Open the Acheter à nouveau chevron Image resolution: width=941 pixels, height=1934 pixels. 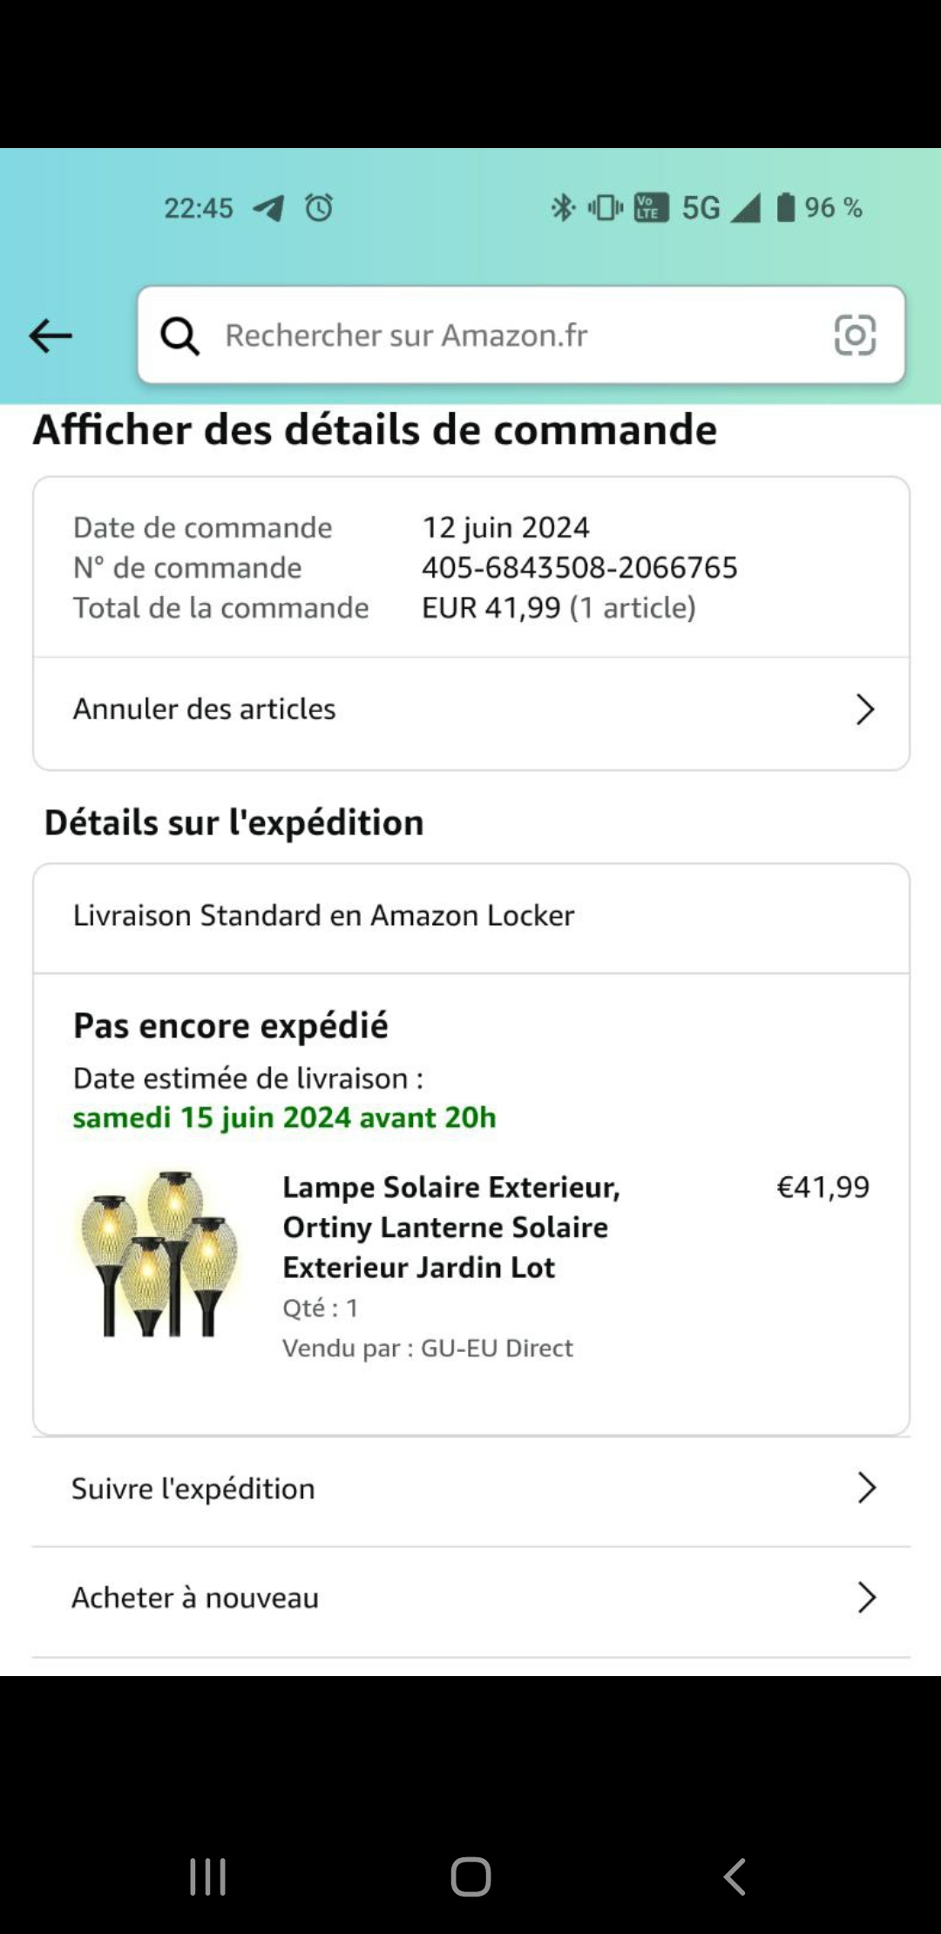pos(866,1598)
